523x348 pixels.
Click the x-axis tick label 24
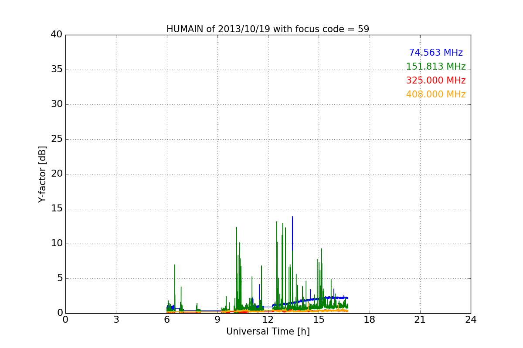point(471,320)
